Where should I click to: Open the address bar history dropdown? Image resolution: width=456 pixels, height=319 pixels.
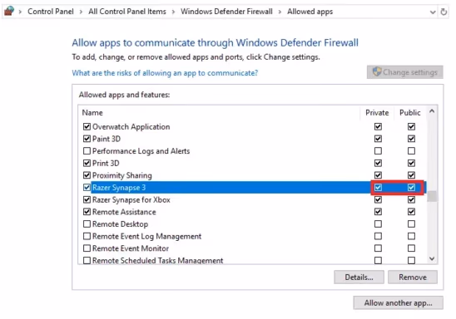pyautogui.click(x=433, y=12)
